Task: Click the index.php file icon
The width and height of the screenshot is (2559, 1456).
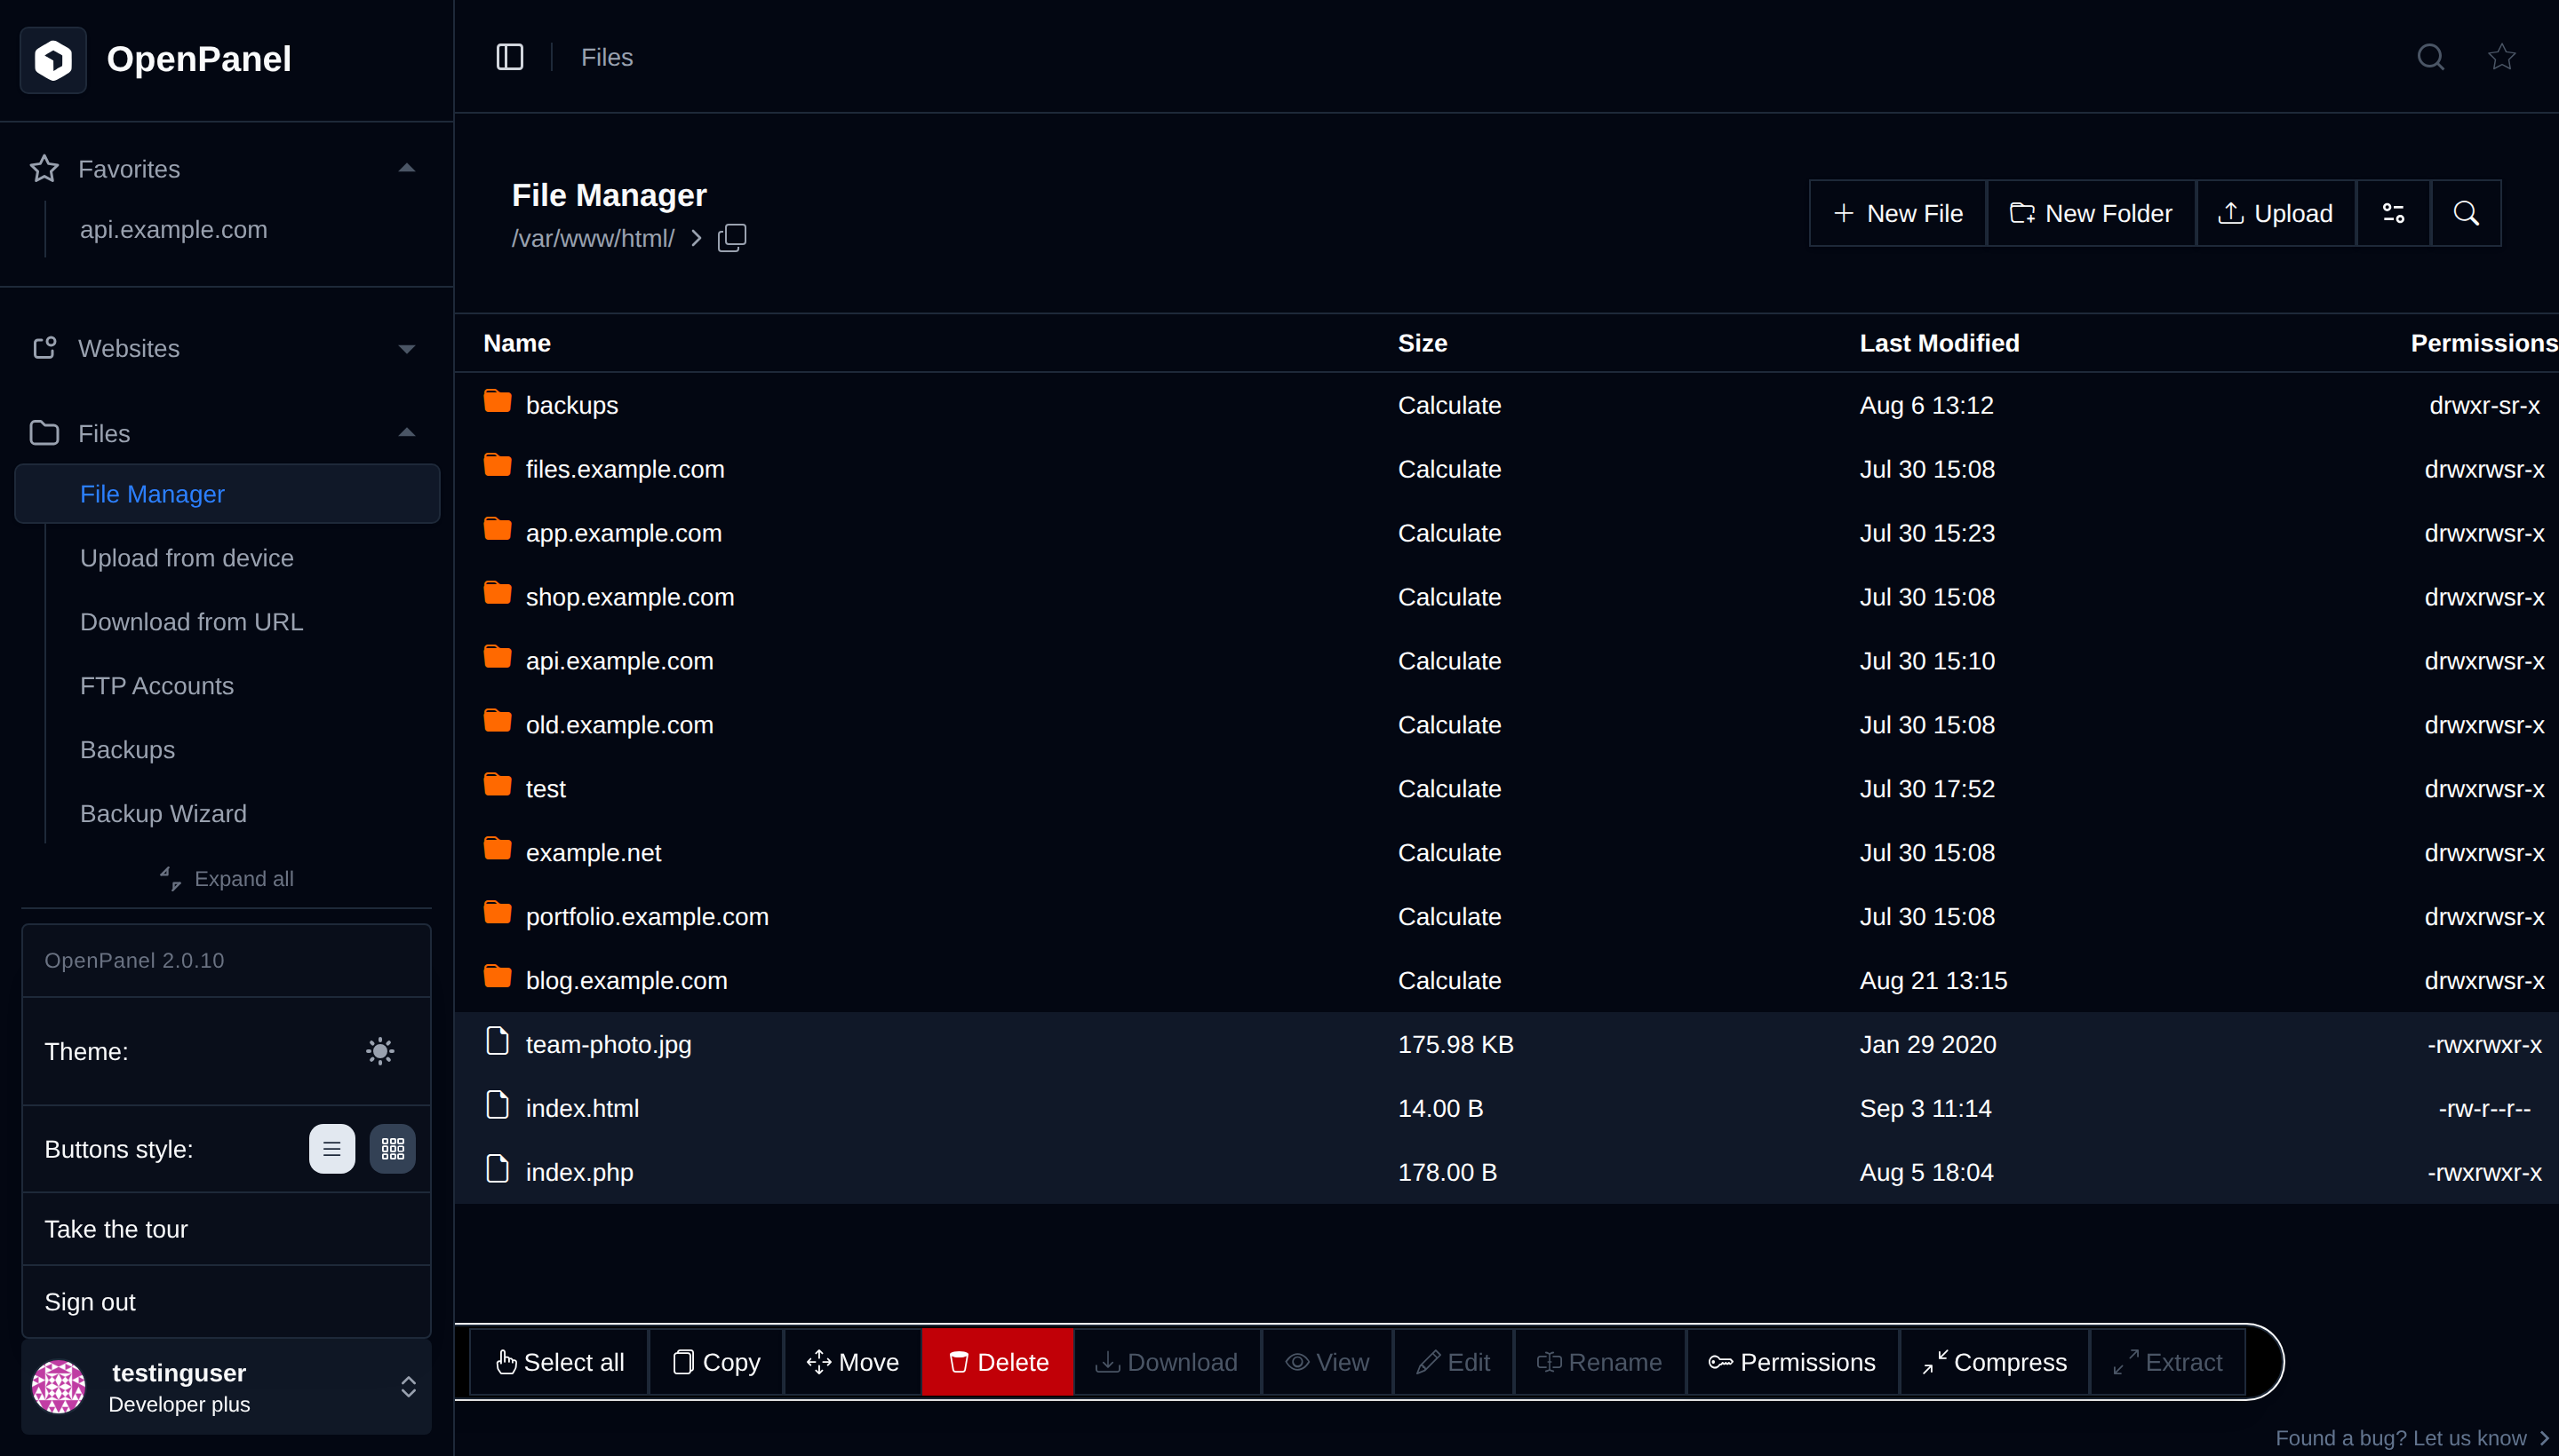Action: pos(498,1170)
